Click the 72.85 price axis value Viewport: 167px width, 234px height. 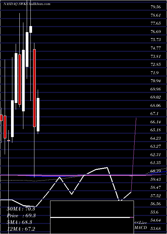(x=156, y=65)
